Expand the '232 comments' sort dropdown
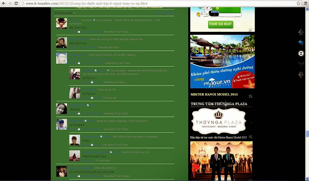Image resolution: width=309 pixels, height=181 pixels. pyautogui.click(x=65, y=13)
